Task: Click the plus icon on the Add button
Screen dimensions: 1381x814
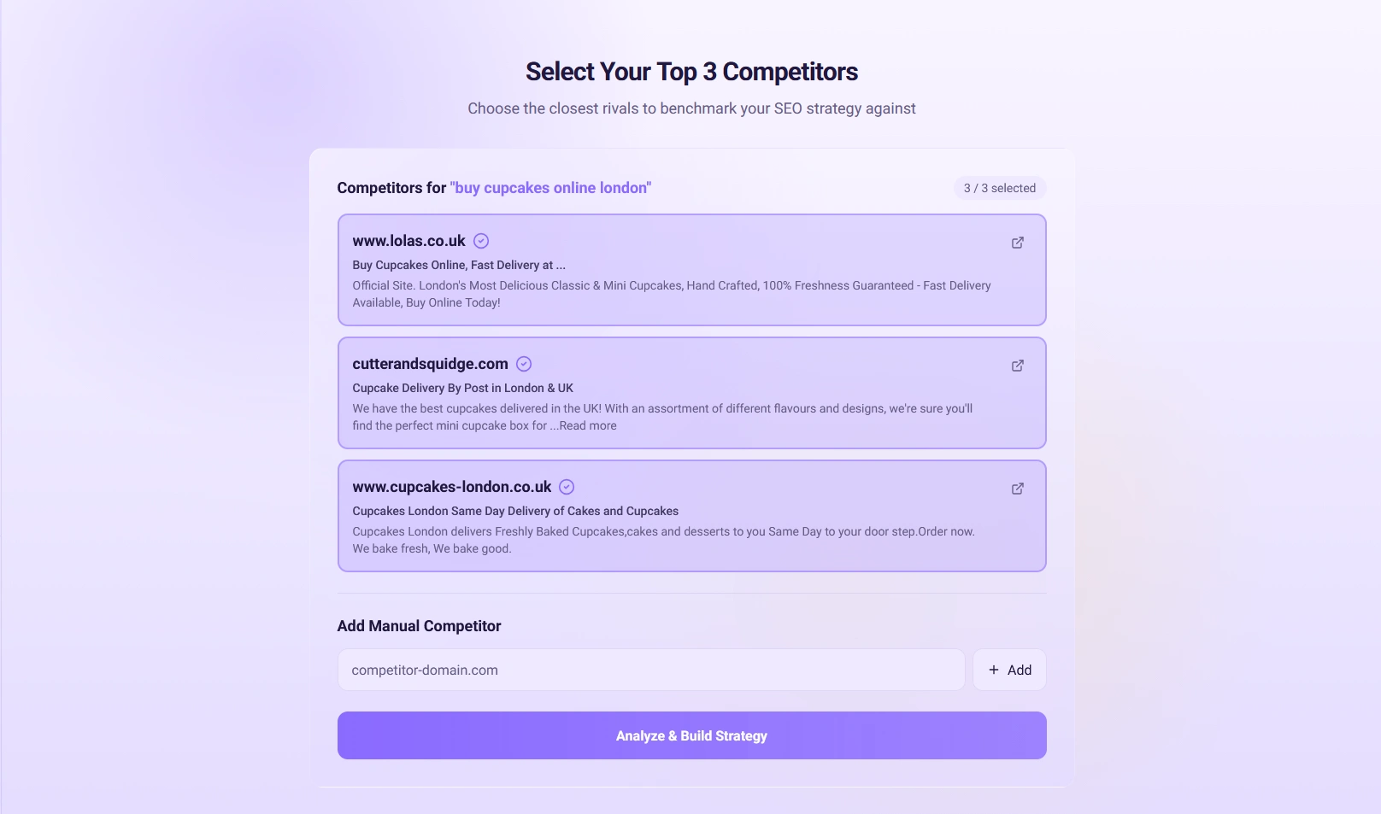Action: point(993,670)
